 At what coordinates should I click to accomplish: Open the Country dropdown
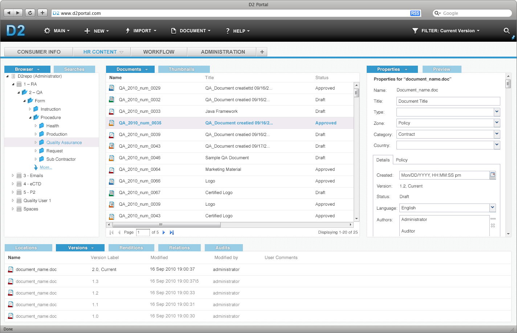coord(497,145)
